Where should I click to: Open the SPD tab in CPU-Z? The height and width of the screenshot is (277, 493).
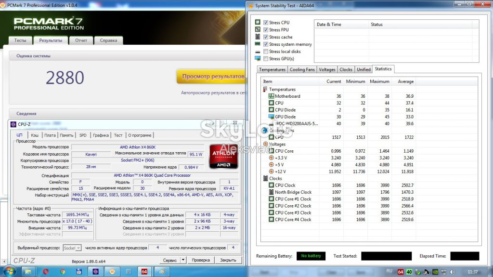(83, 135)
